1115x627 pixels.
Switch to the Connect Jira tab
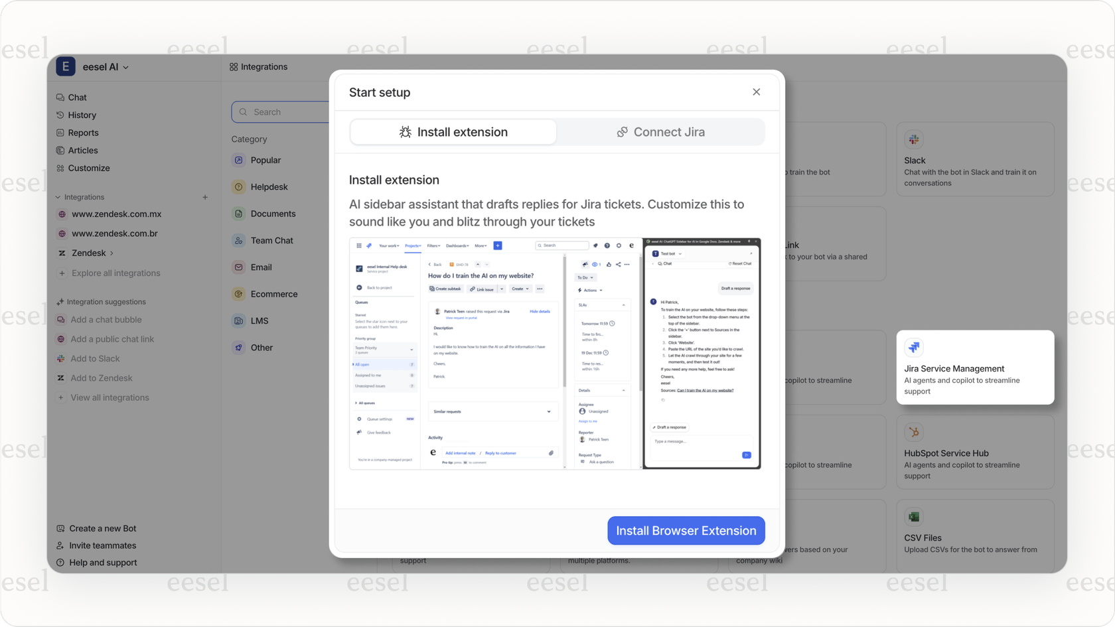661,131
